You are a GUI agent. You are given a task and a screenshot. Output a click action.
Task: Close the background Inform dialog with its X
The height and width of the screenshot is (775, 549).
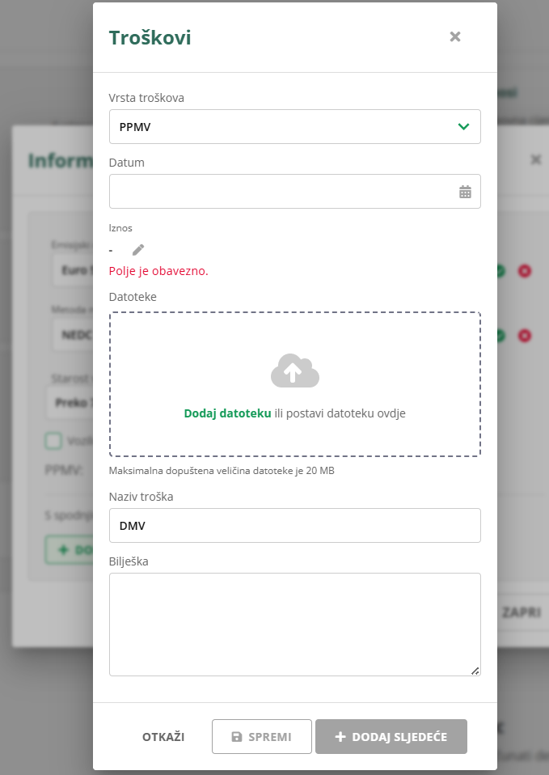[x=535, y=159]
